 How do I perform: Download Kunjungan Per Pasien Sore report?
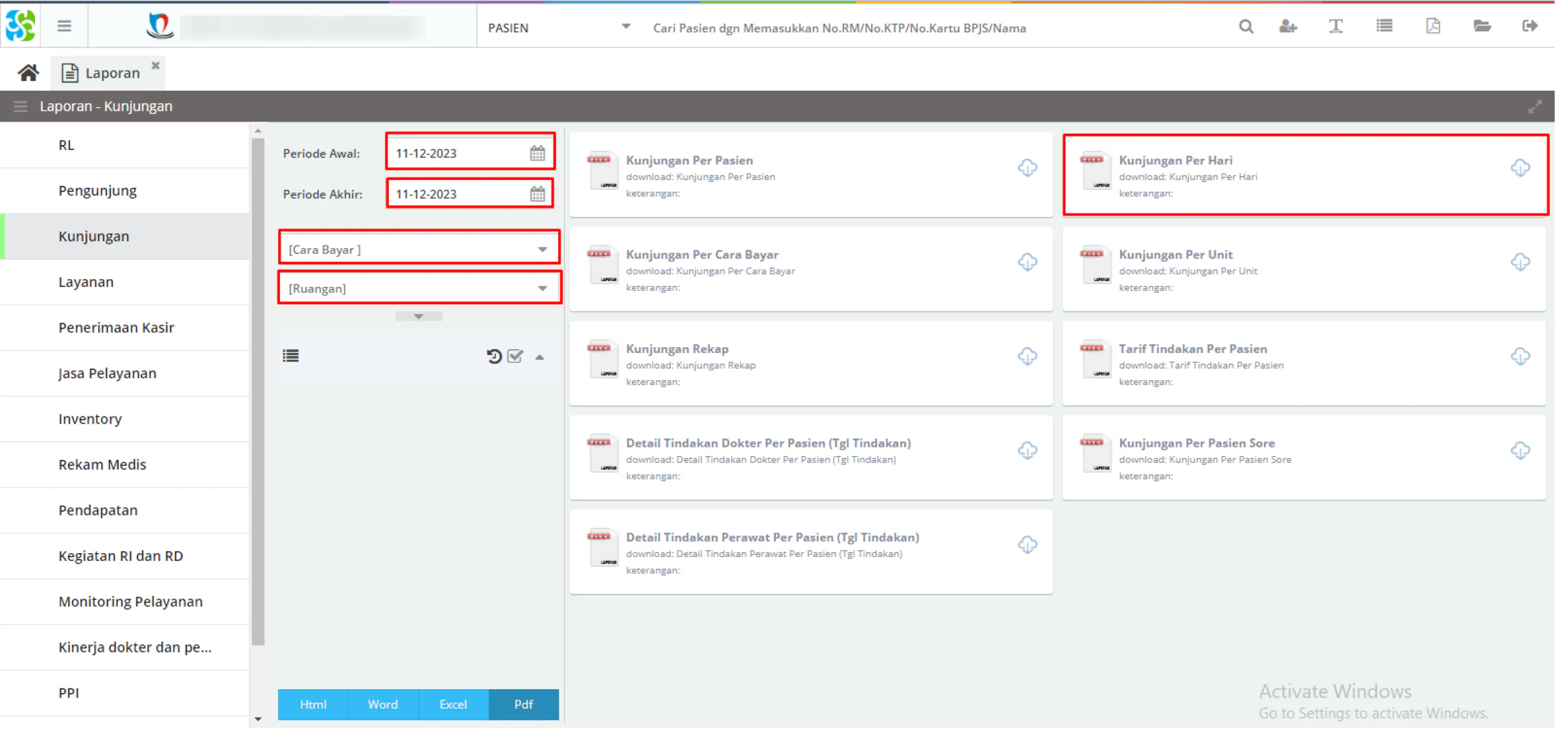coord(1520,451)
